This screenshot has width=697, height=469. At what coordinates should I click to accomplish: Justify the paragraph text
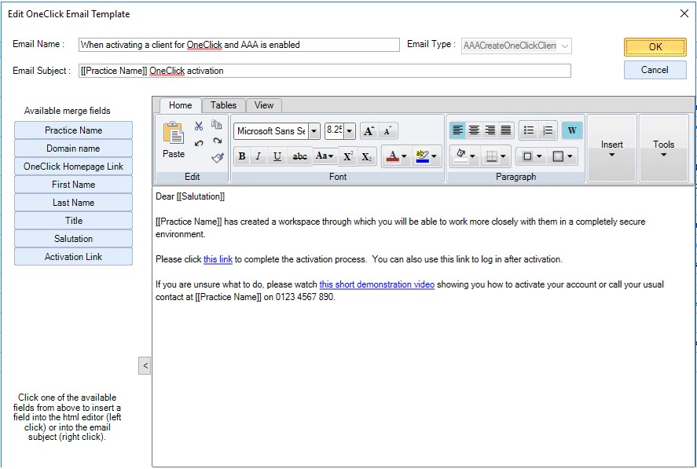[506, 130]
